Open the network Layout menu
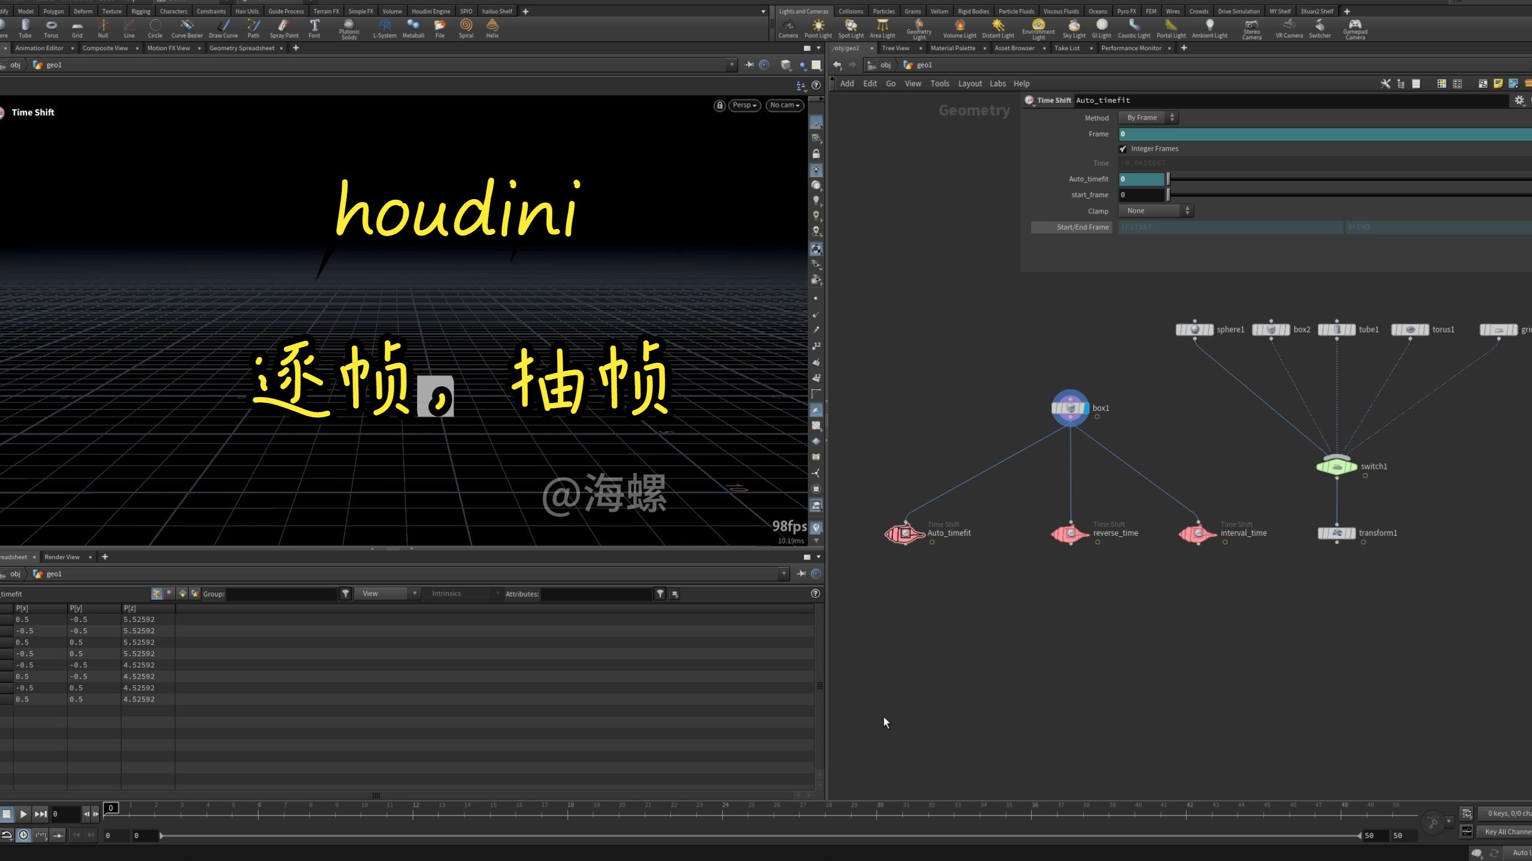1532x861 pixels. [x=969, y=84]
